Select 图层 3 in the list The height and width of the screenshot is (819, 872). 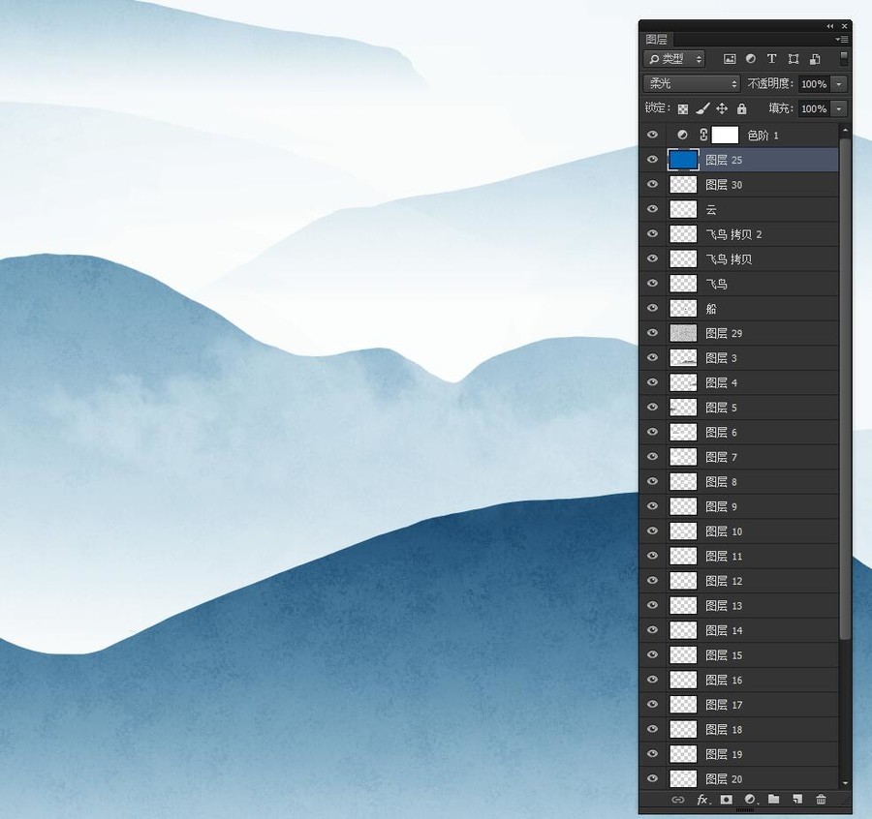pos(739,358)
